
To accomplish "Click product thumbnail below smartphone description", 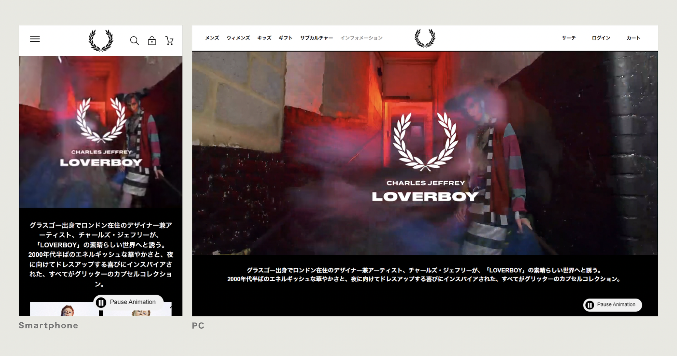I will [65, 309].
